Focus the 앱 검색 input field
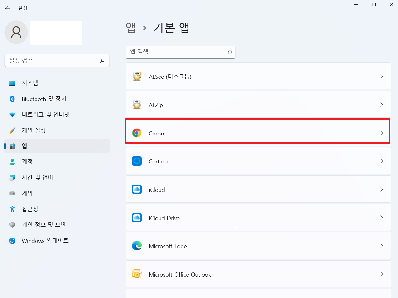Viewport: 398px width, 298px height. 180,52
